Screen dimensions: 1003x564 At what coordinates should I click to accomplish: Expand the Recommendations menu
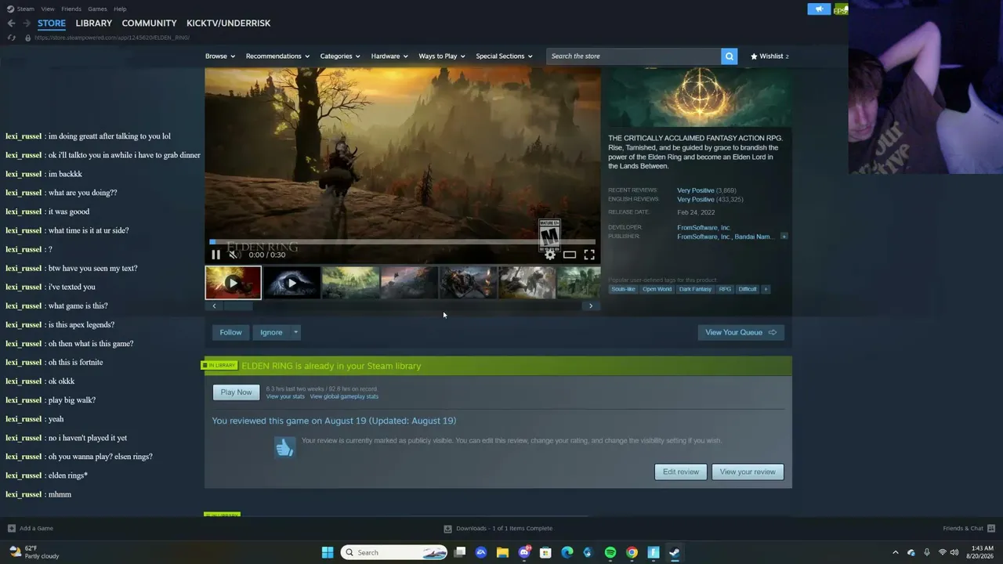click(x=277, y=56)
